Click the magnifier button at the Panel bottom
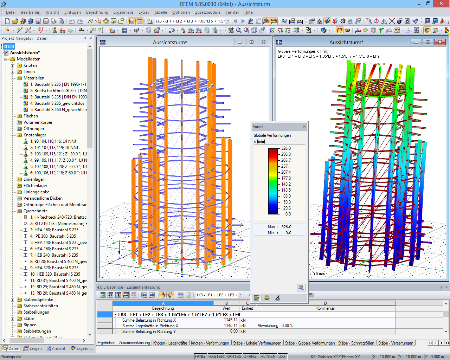This screenshot has width=450, height=360. [x=301, y=288]
